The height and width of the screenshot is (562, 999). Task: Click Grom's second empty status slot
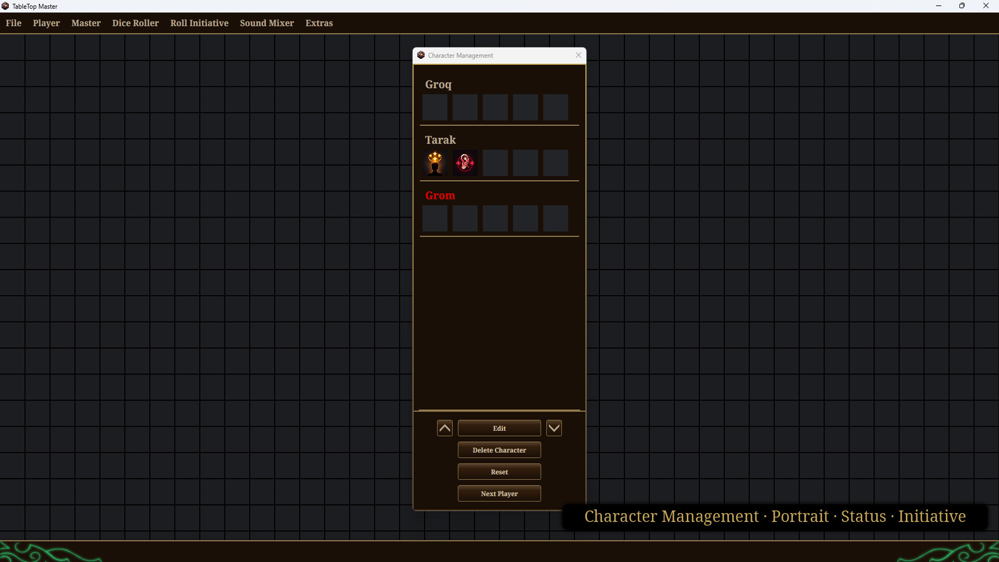click(465, 219)
